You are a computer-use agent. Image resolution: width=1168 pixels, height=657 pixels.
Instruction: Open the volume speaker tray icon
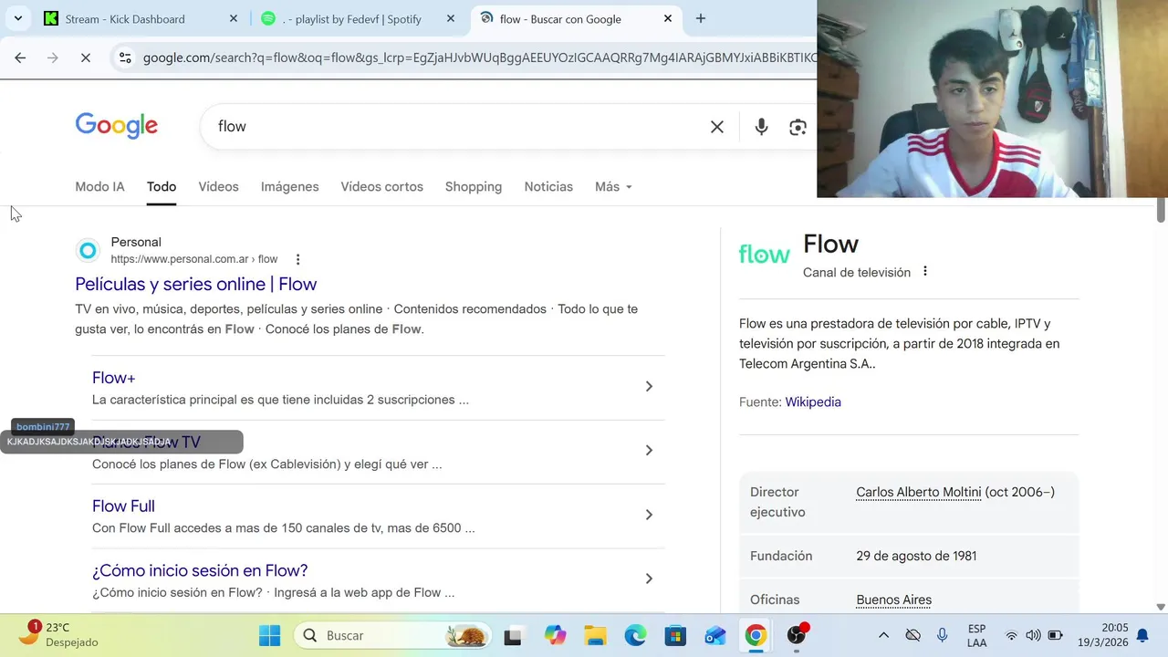point(1033,635)
